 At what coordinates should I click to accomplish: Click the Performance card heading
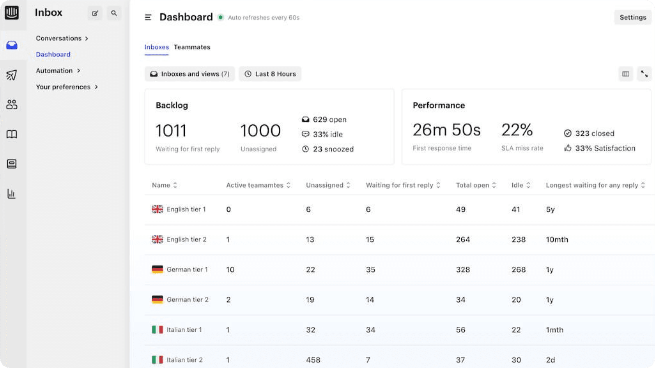[439, 105]
